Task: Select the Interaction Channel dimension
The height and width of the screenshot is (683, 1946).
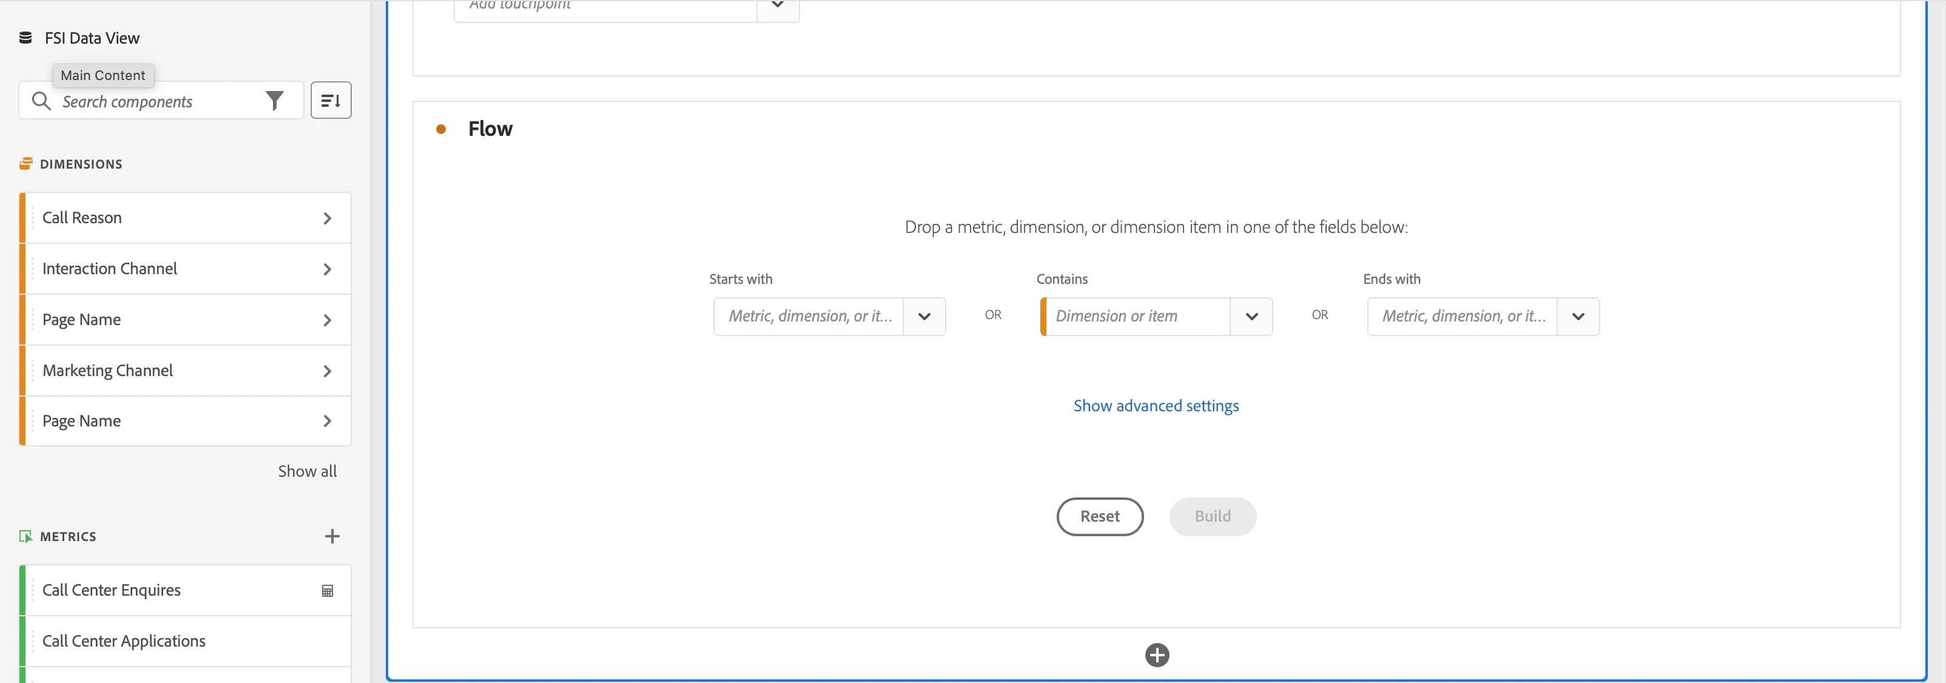Action: (185, 269)
